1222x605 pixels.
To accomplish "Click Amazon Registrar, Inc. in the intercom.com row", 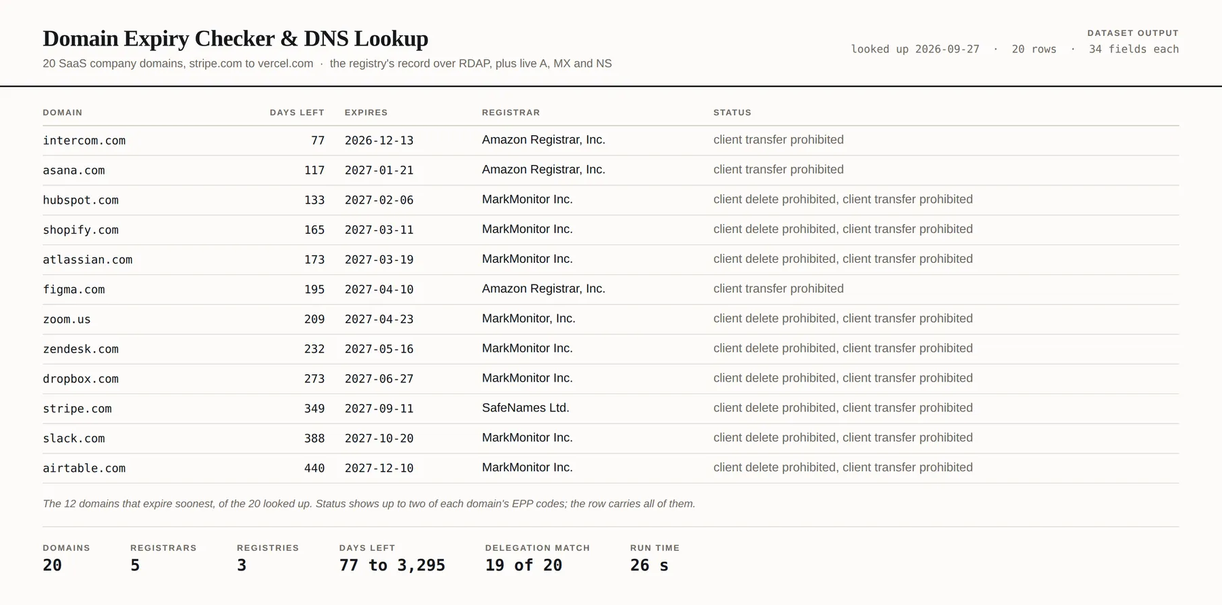I will [544, 140].
